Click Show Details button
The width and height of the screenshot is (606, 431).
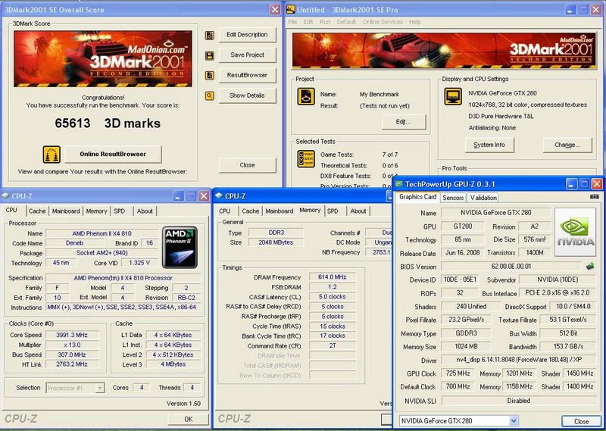point(248,95)
